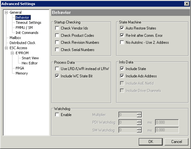Image resolution: width=191 pixels, height=149 pixels.
Task: Collapse the General tree node
Action: pos(6,12)
